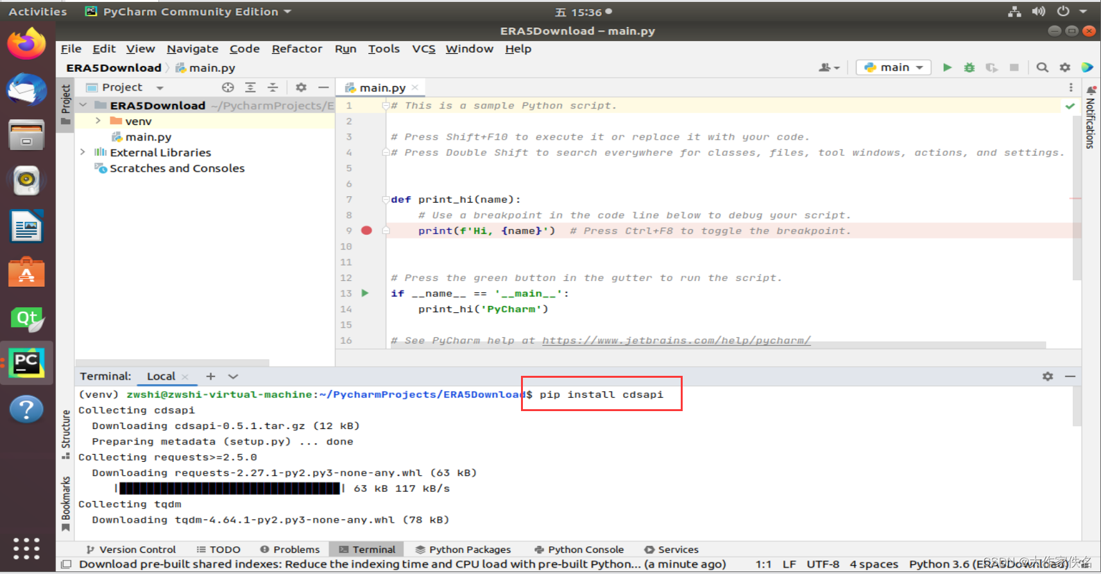Expand all in Project panel
The height and width of the screenshot is (574, 1101).
pos(250,87)
